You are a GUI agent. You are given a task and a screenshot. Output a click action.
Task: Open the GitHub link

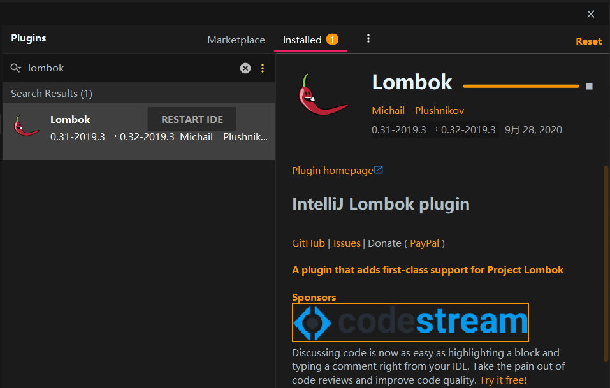(308, 243)
